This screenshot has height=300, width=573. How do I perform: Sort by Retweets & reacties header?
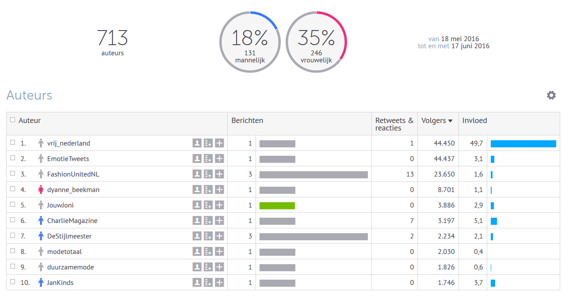(394, 124)
